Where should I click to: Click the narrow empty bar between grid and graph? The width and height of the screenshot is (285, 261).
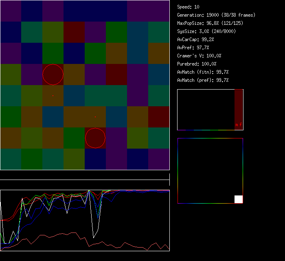(x=85, y=175)
